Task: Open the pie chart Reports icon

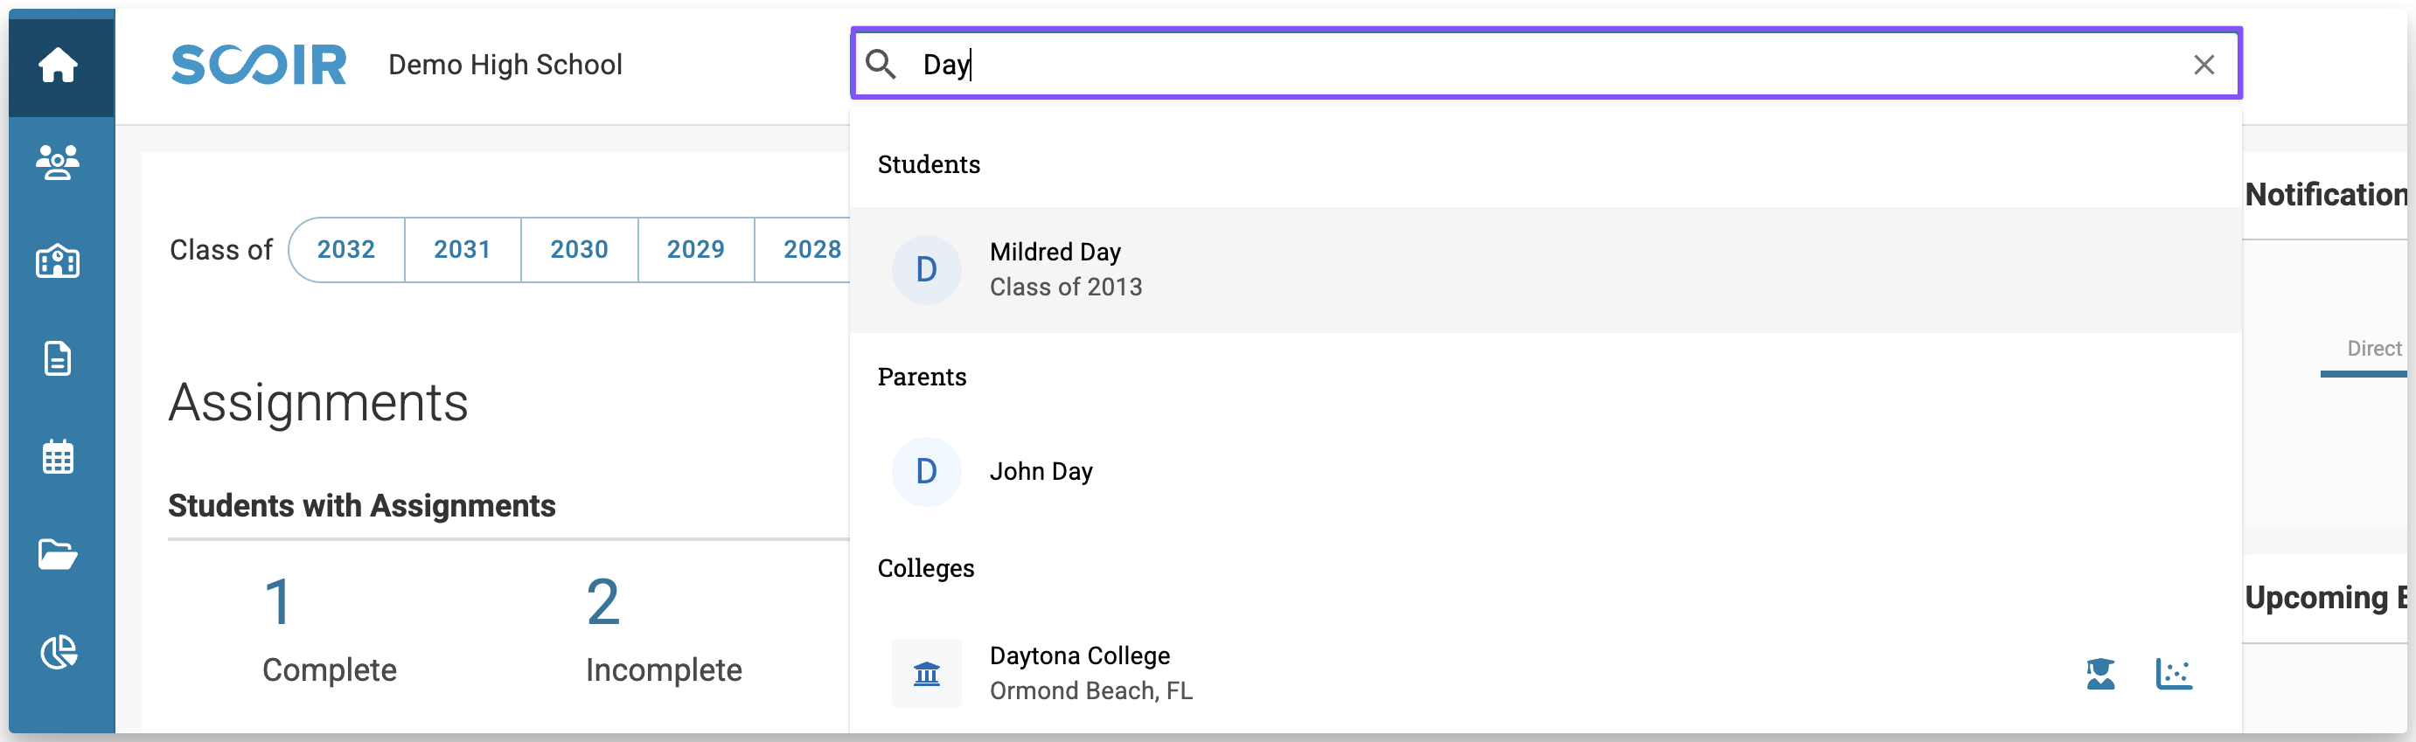Action: [59, 652]
